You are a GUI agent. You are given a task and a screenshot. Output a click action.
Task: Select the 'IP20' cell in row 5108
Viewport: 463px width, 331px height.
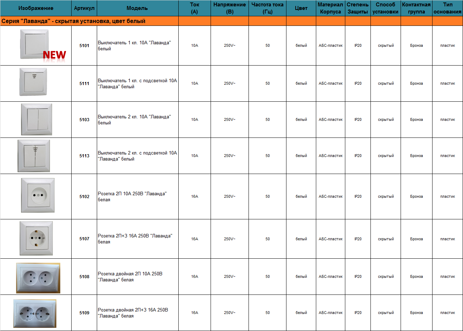358,277
